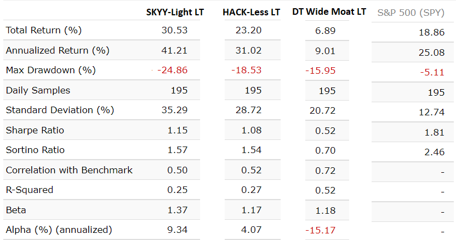Select the Alpha (%) (annualized) label
Image resolution: width=456 pixels, height=240 pixels.
59,230
